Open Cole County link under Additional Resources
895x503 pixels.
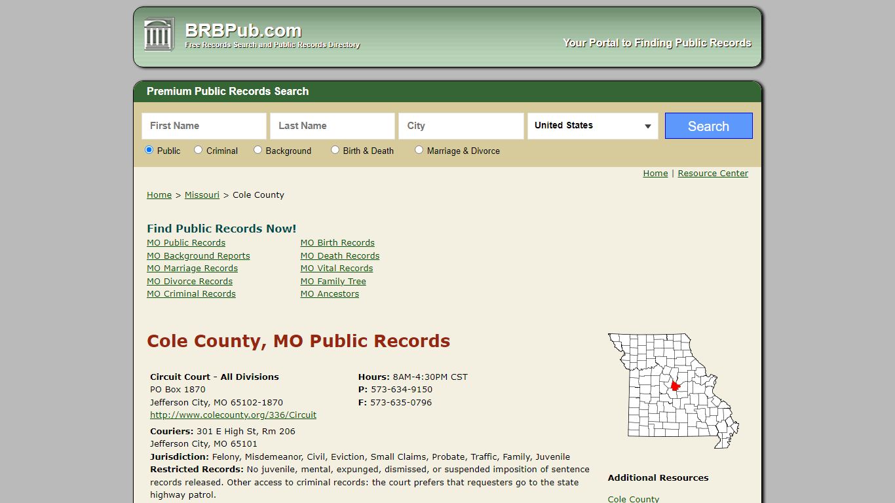tap(634, 499)
